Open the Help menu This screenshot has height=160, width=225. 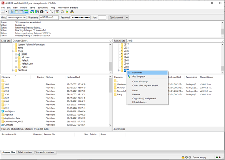53,7
